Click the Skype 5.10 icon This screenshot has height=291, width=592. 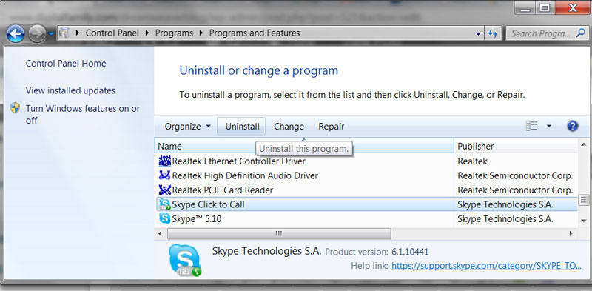coord(164,218)
